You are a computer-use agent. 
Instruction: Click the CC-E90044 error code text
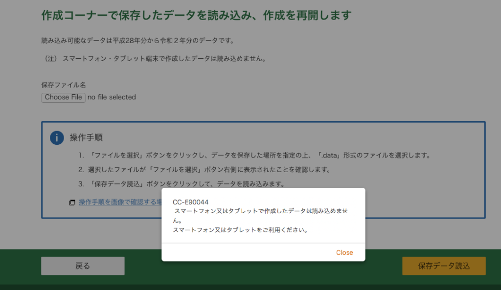[x=190, y=202]
